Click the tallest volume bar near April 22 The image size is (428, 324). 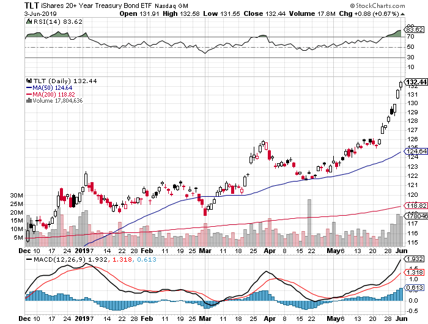[309, 223]
